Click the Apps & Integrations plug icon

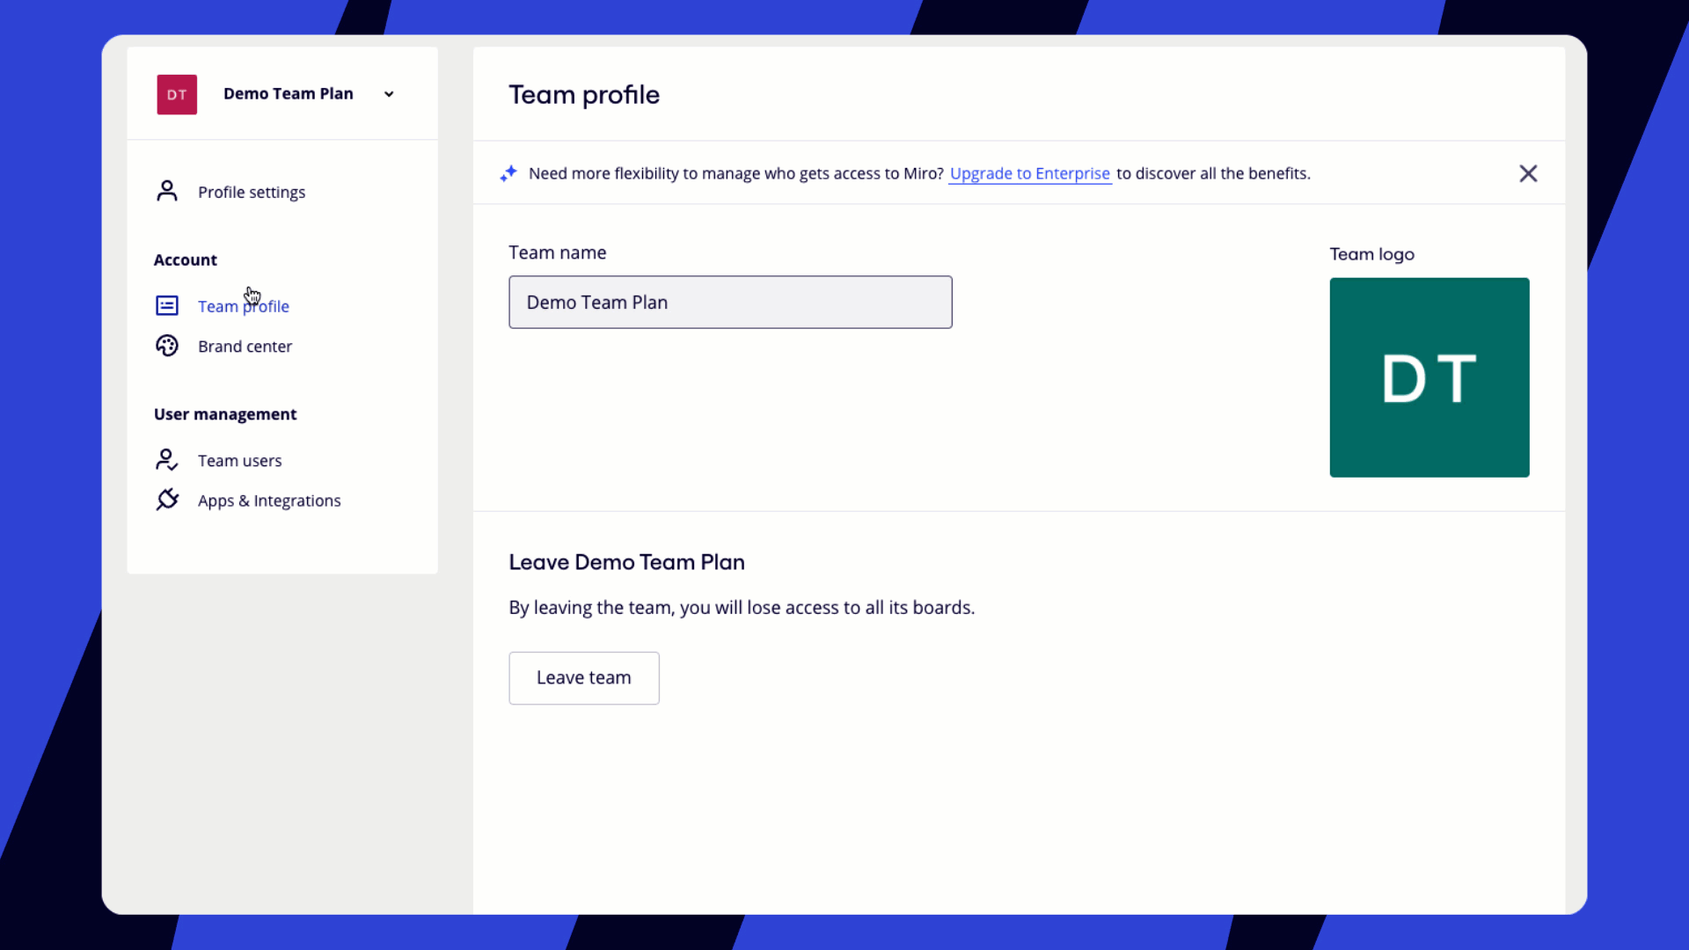tap(167, 500)
